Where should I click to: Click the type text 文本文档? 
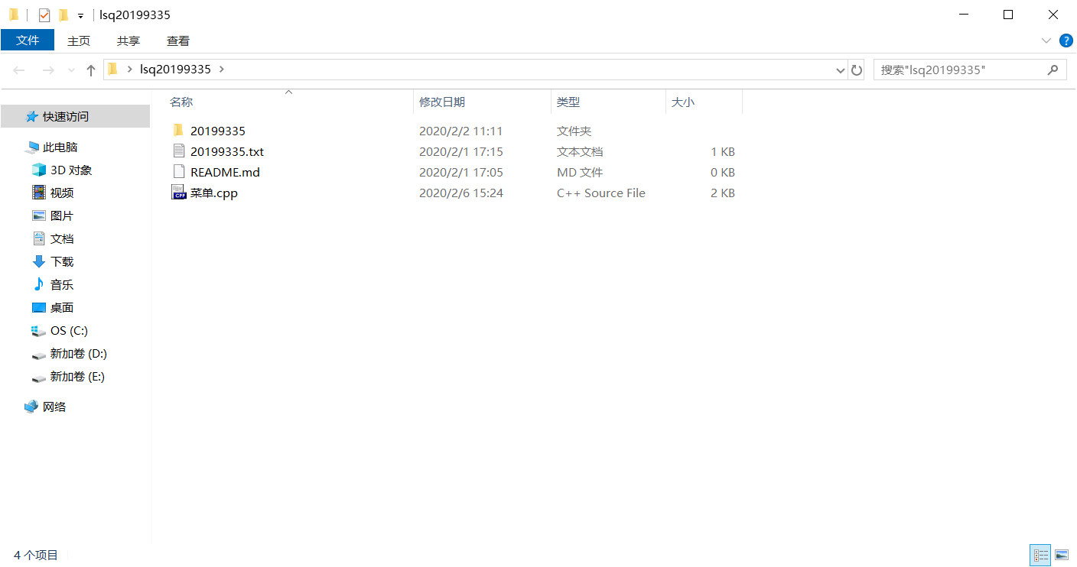click(580, 151)
